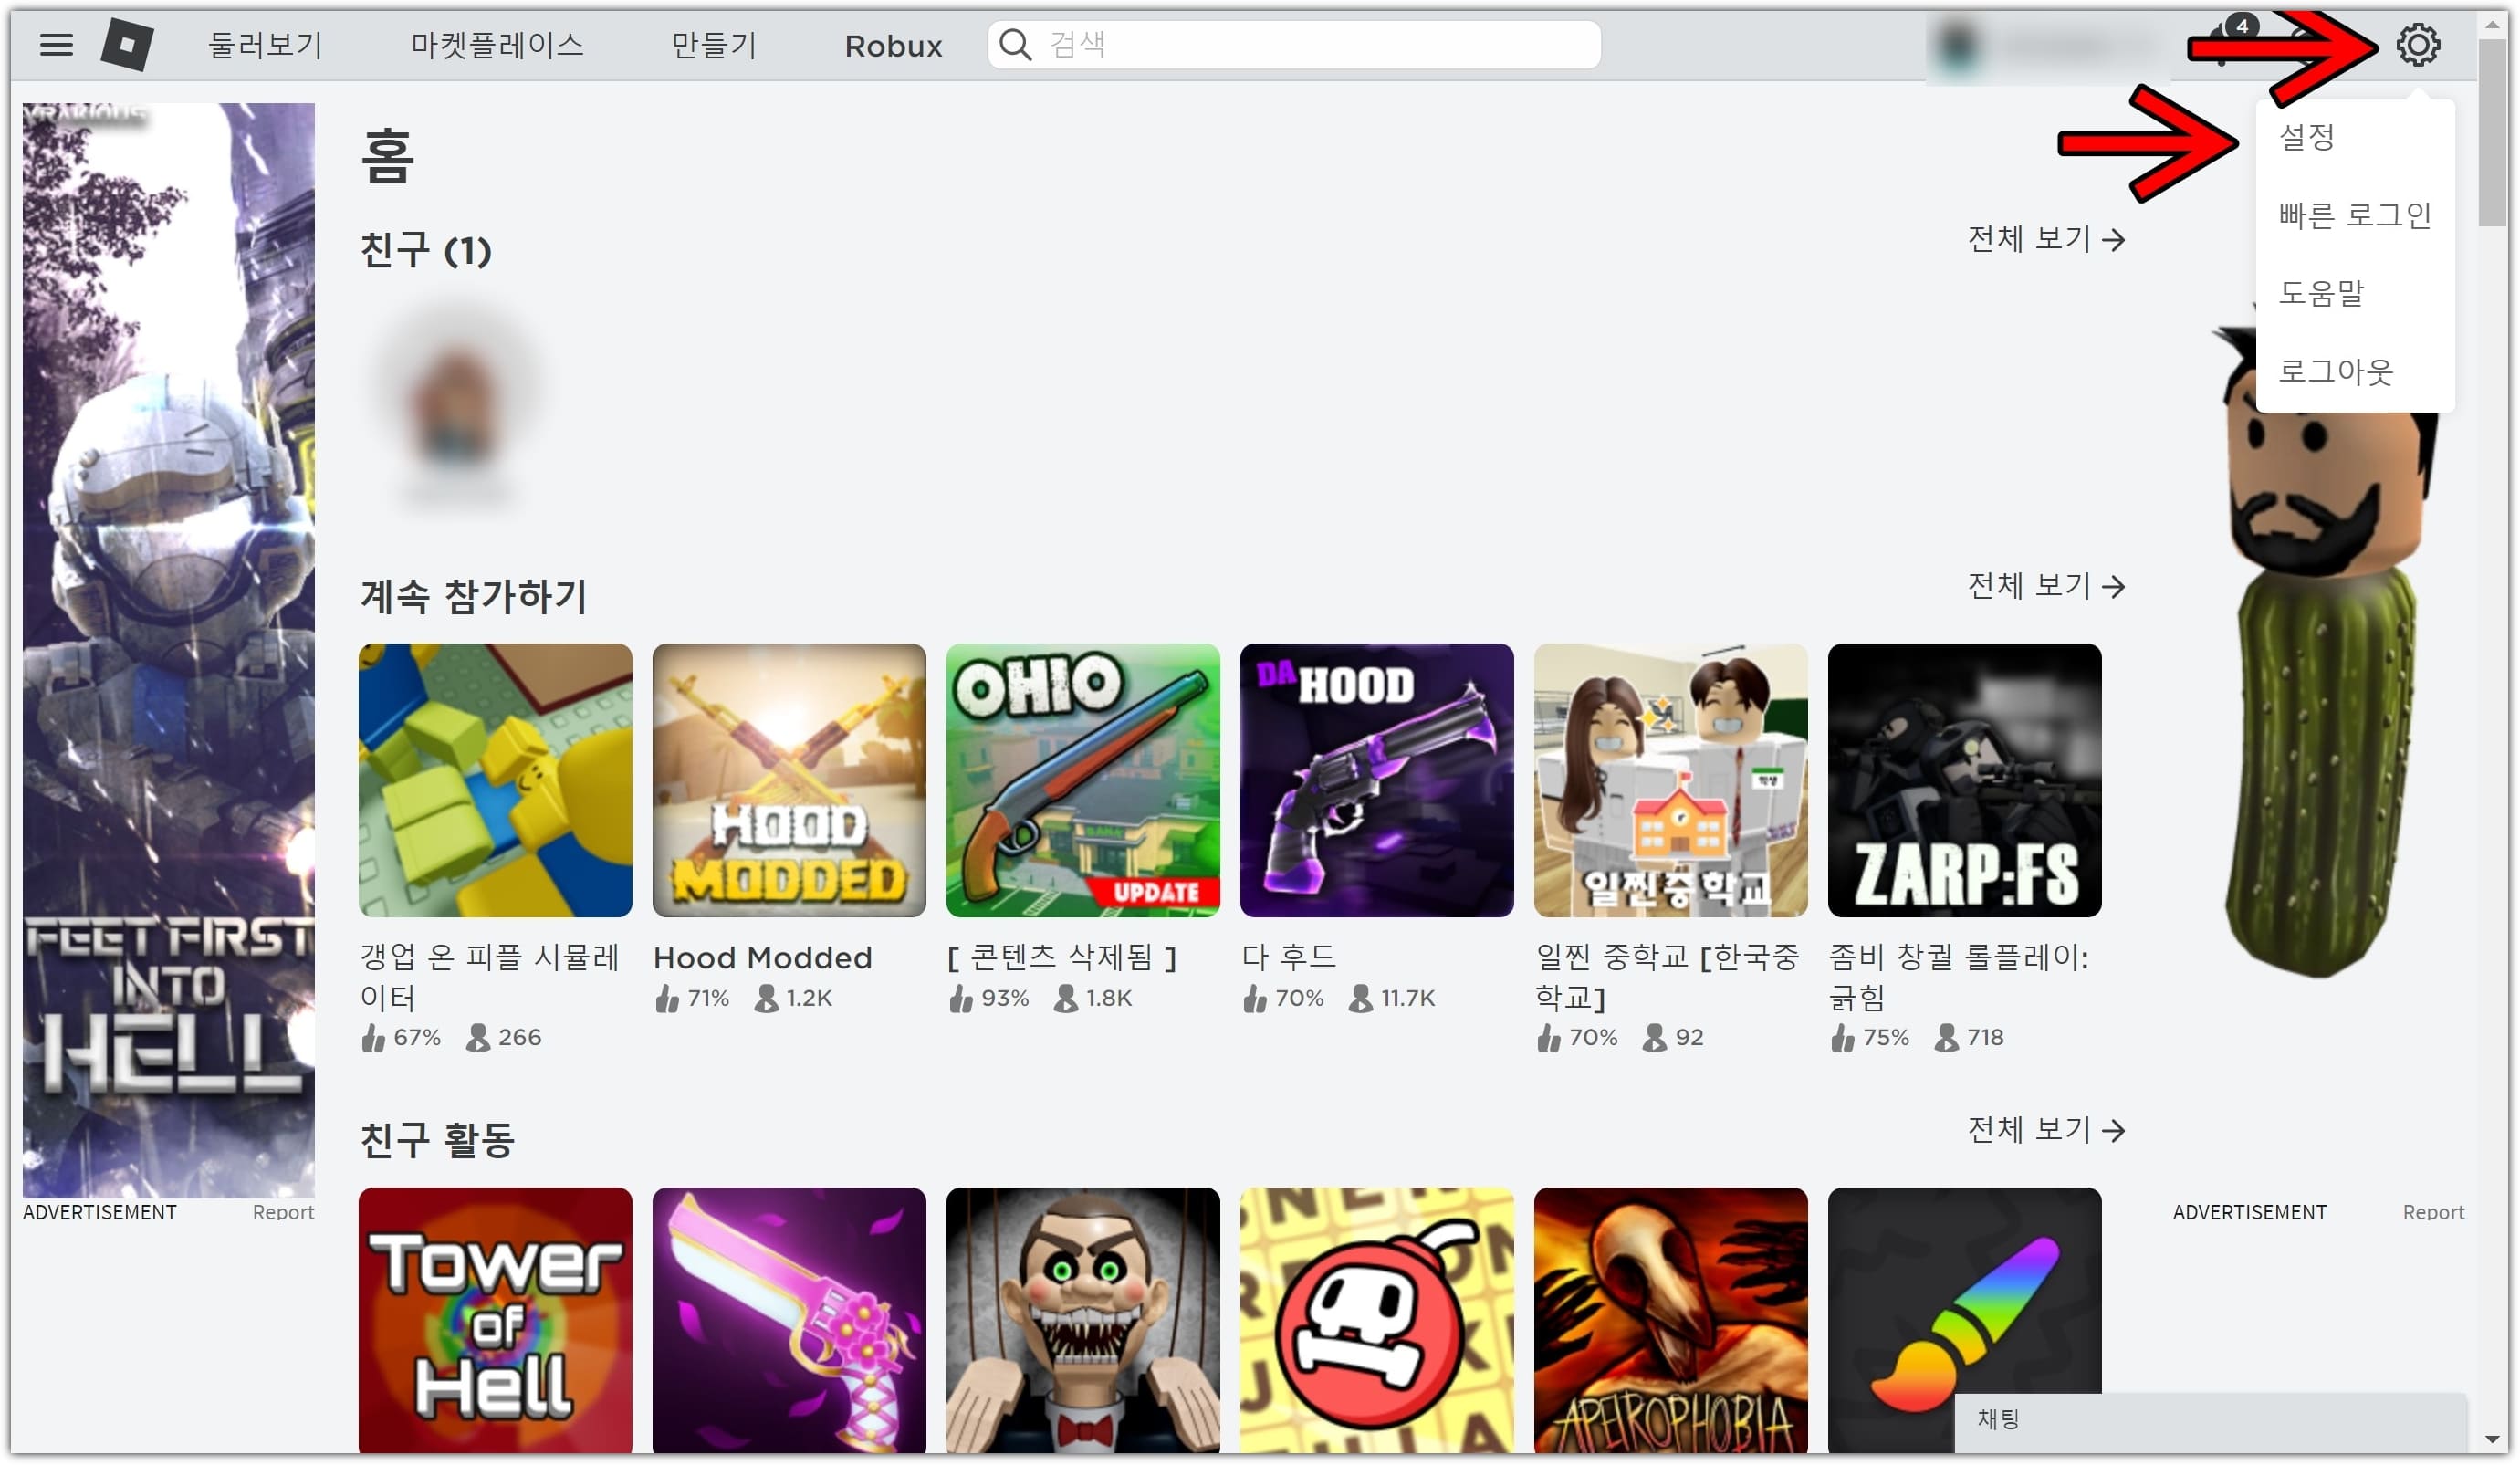This screenshot has height=1465, width=2520.
Task: Open the 갱업 온 피플 시뮬레이터 game thumbnail
Action: coord(495,780)
